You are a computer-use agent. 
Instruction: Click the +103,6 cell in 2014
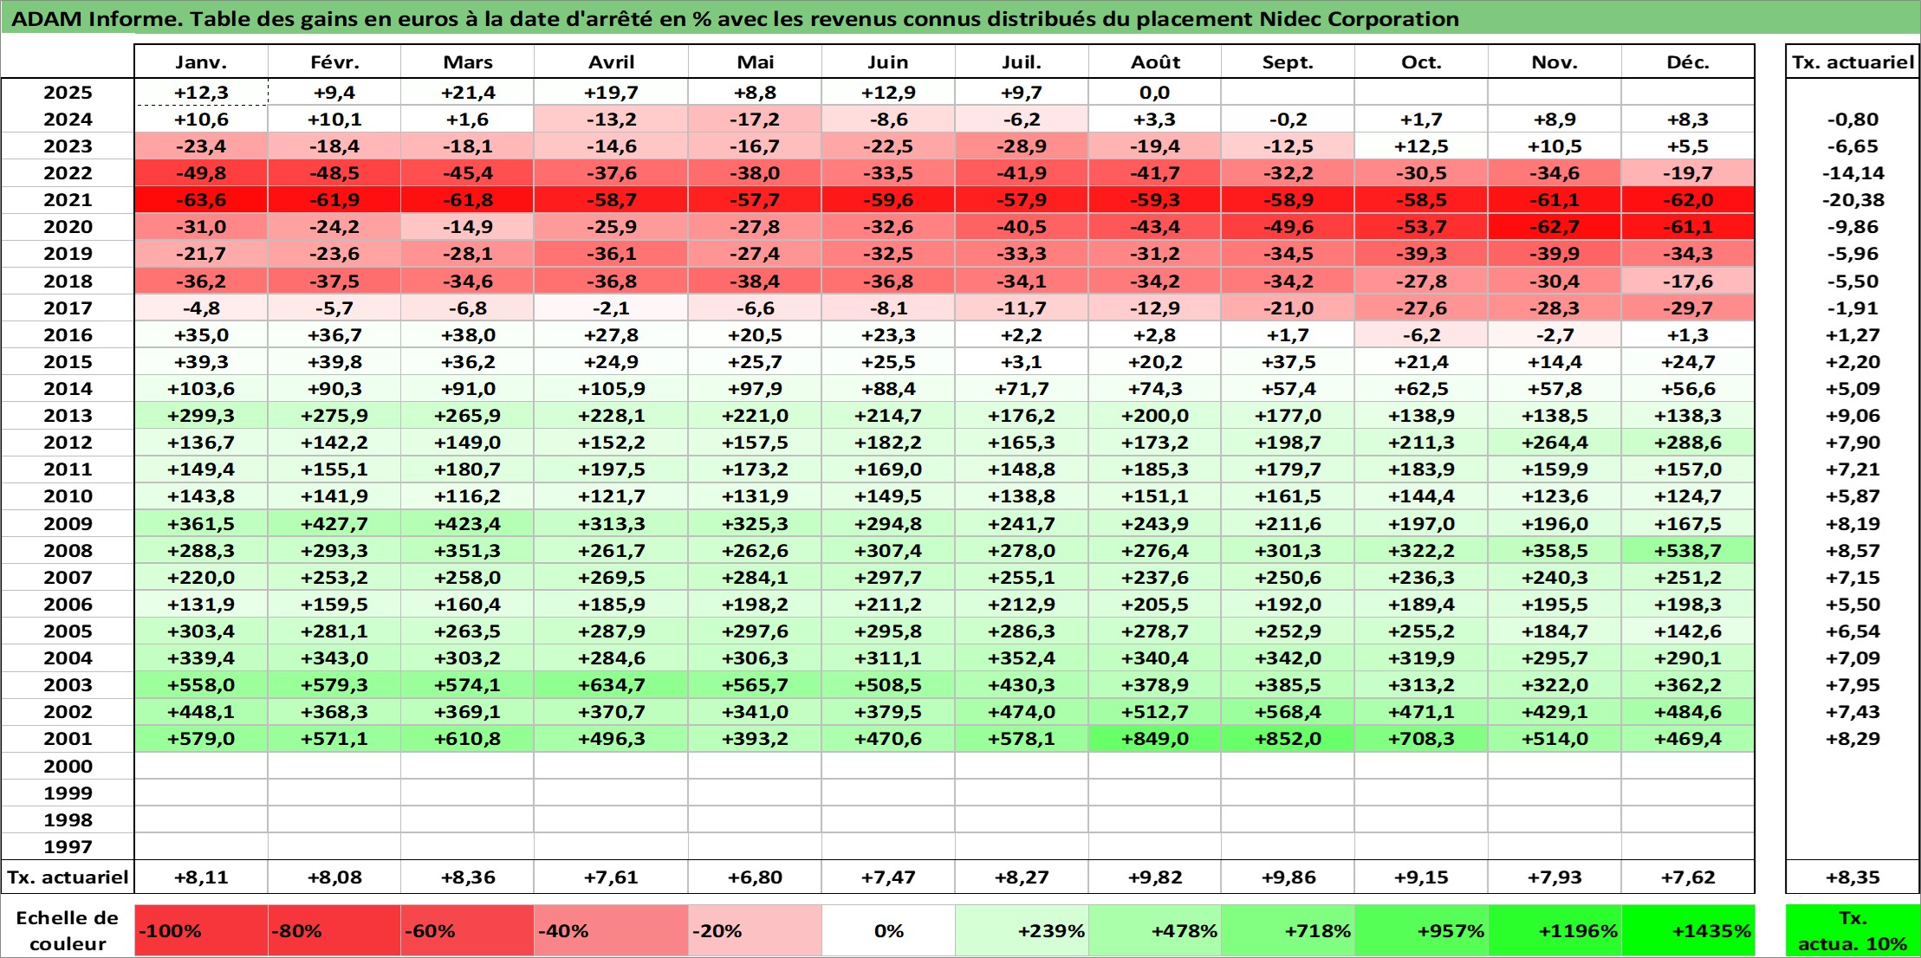tap(201, 389)
